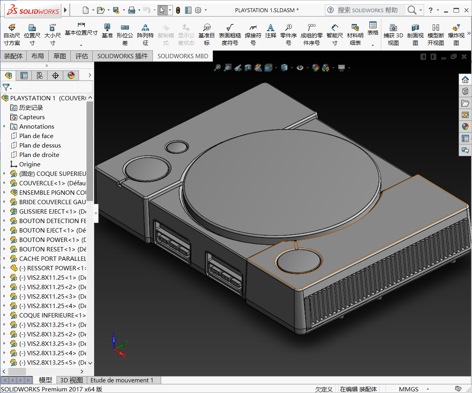Click the Pattern Feature (阵列特征) tool
The width and height of the screenshot is (472, 393).
(x=145, y=35)
